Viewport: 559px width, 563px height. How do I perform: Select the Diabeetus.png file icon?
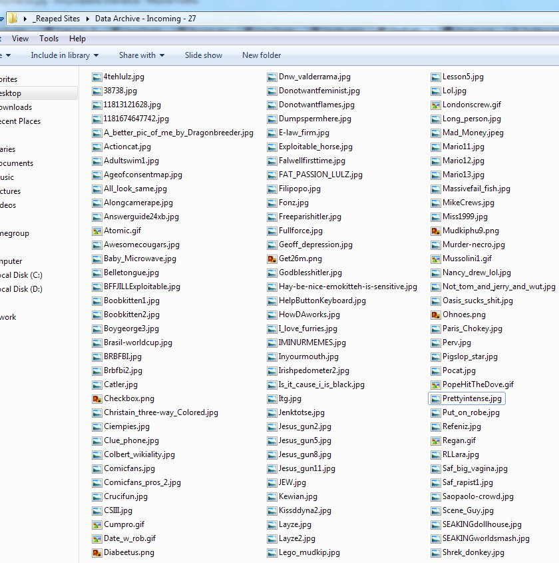pos(97,552)
